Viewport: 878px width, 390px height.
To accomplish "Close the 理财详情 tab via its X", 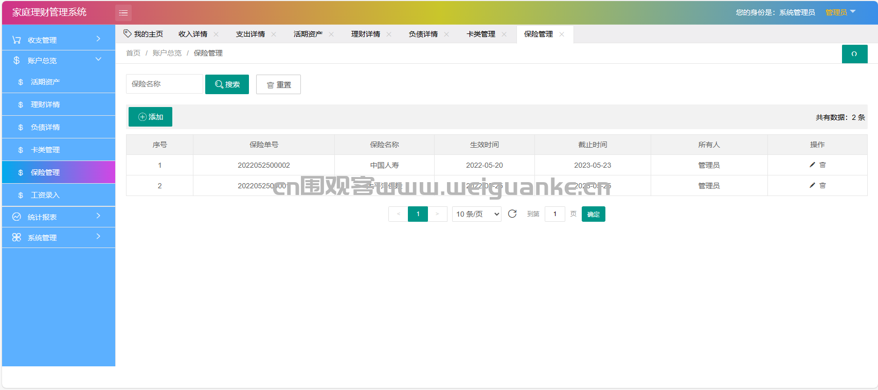I will point(389,34).
